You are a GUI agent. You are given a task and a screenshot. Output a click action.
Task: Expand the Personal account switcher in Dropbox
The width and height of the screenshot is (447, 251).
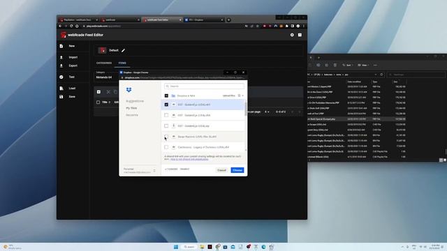(x=154, y=170)
